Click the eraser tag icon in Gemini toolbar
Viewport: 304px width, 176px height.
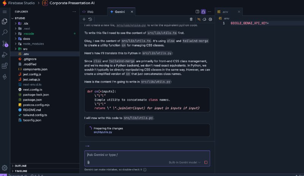[x=204, y=19]
